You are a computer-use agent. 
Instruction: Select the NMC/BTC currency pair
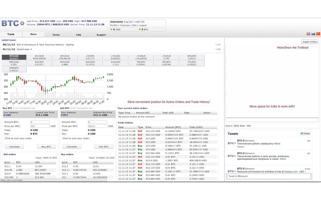pos(192,57)
